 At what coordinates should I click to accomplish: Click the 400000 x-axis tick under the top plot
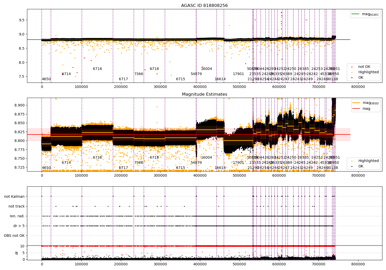click(x=200, y=87)
